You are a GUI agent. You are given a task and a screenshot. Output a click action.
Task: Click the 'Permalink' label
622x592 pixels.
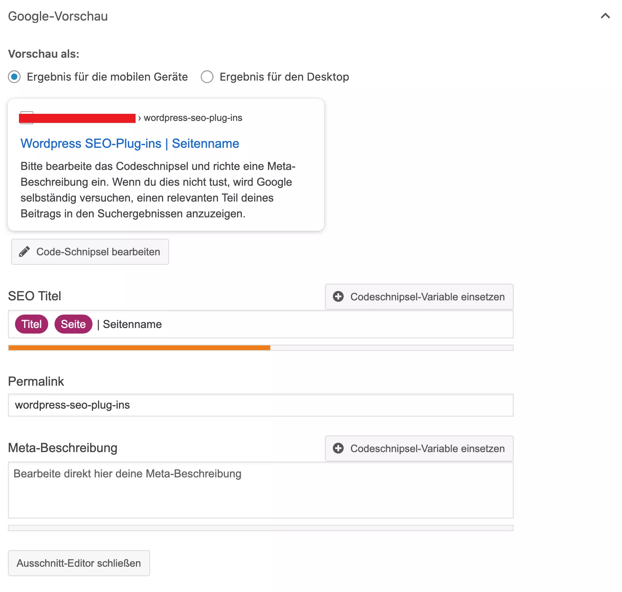pyautogui.click(x=36, y=381)
